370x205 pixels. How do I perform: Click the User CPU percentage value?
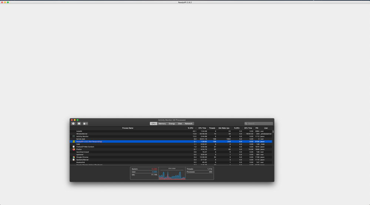tap(154, 172)
